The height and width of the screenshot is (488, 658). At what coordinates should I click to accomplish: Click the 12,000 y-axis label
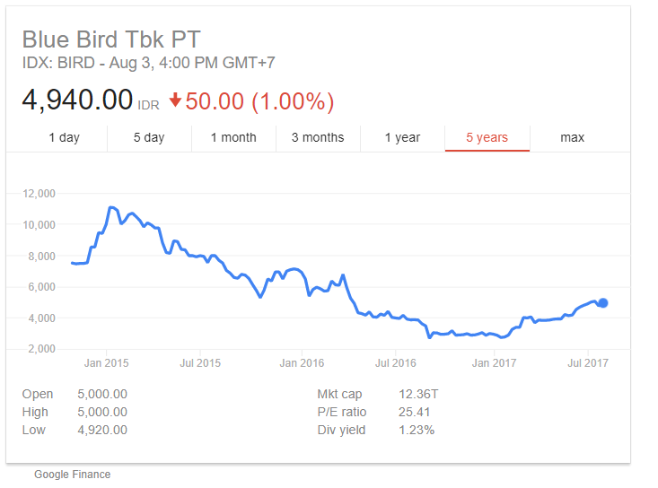(x=39, y=193)
